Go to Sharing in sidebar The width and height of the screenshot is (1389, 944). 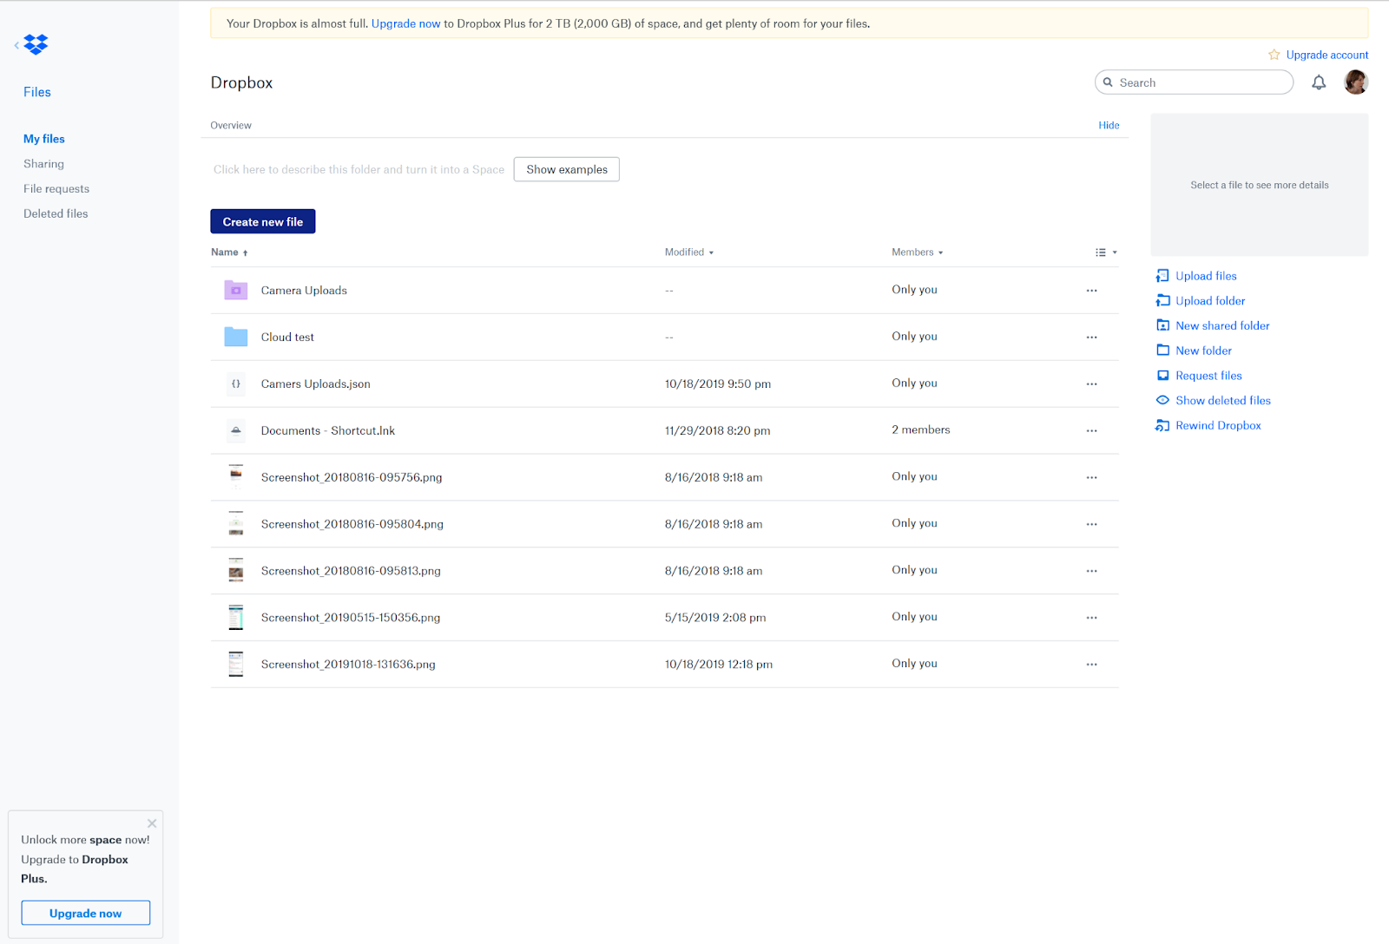click(x=43, y=164)
